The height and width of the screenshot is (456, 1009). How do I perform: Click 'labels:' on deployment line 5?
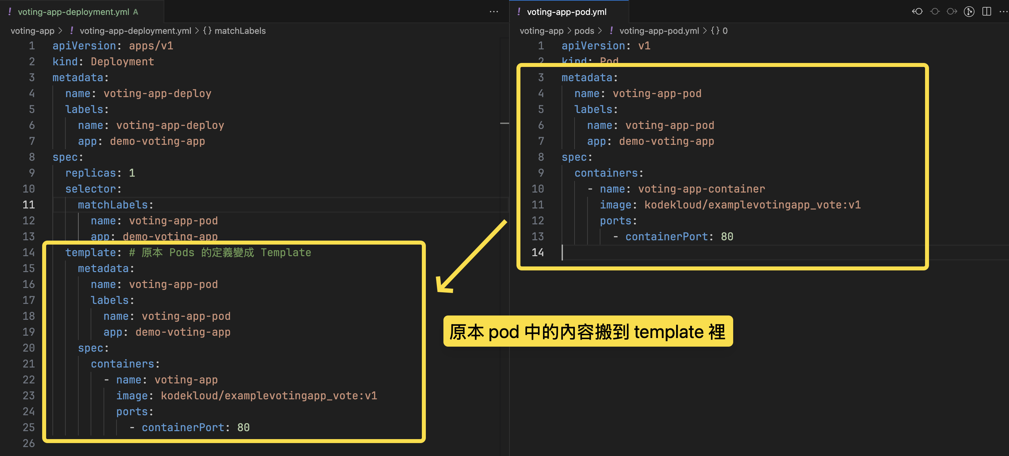click(x=87, y=109)
